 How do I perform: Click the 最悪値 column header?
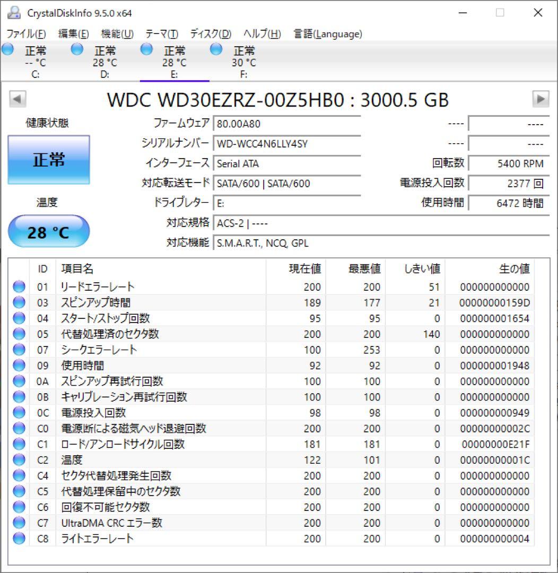(355, 268)
